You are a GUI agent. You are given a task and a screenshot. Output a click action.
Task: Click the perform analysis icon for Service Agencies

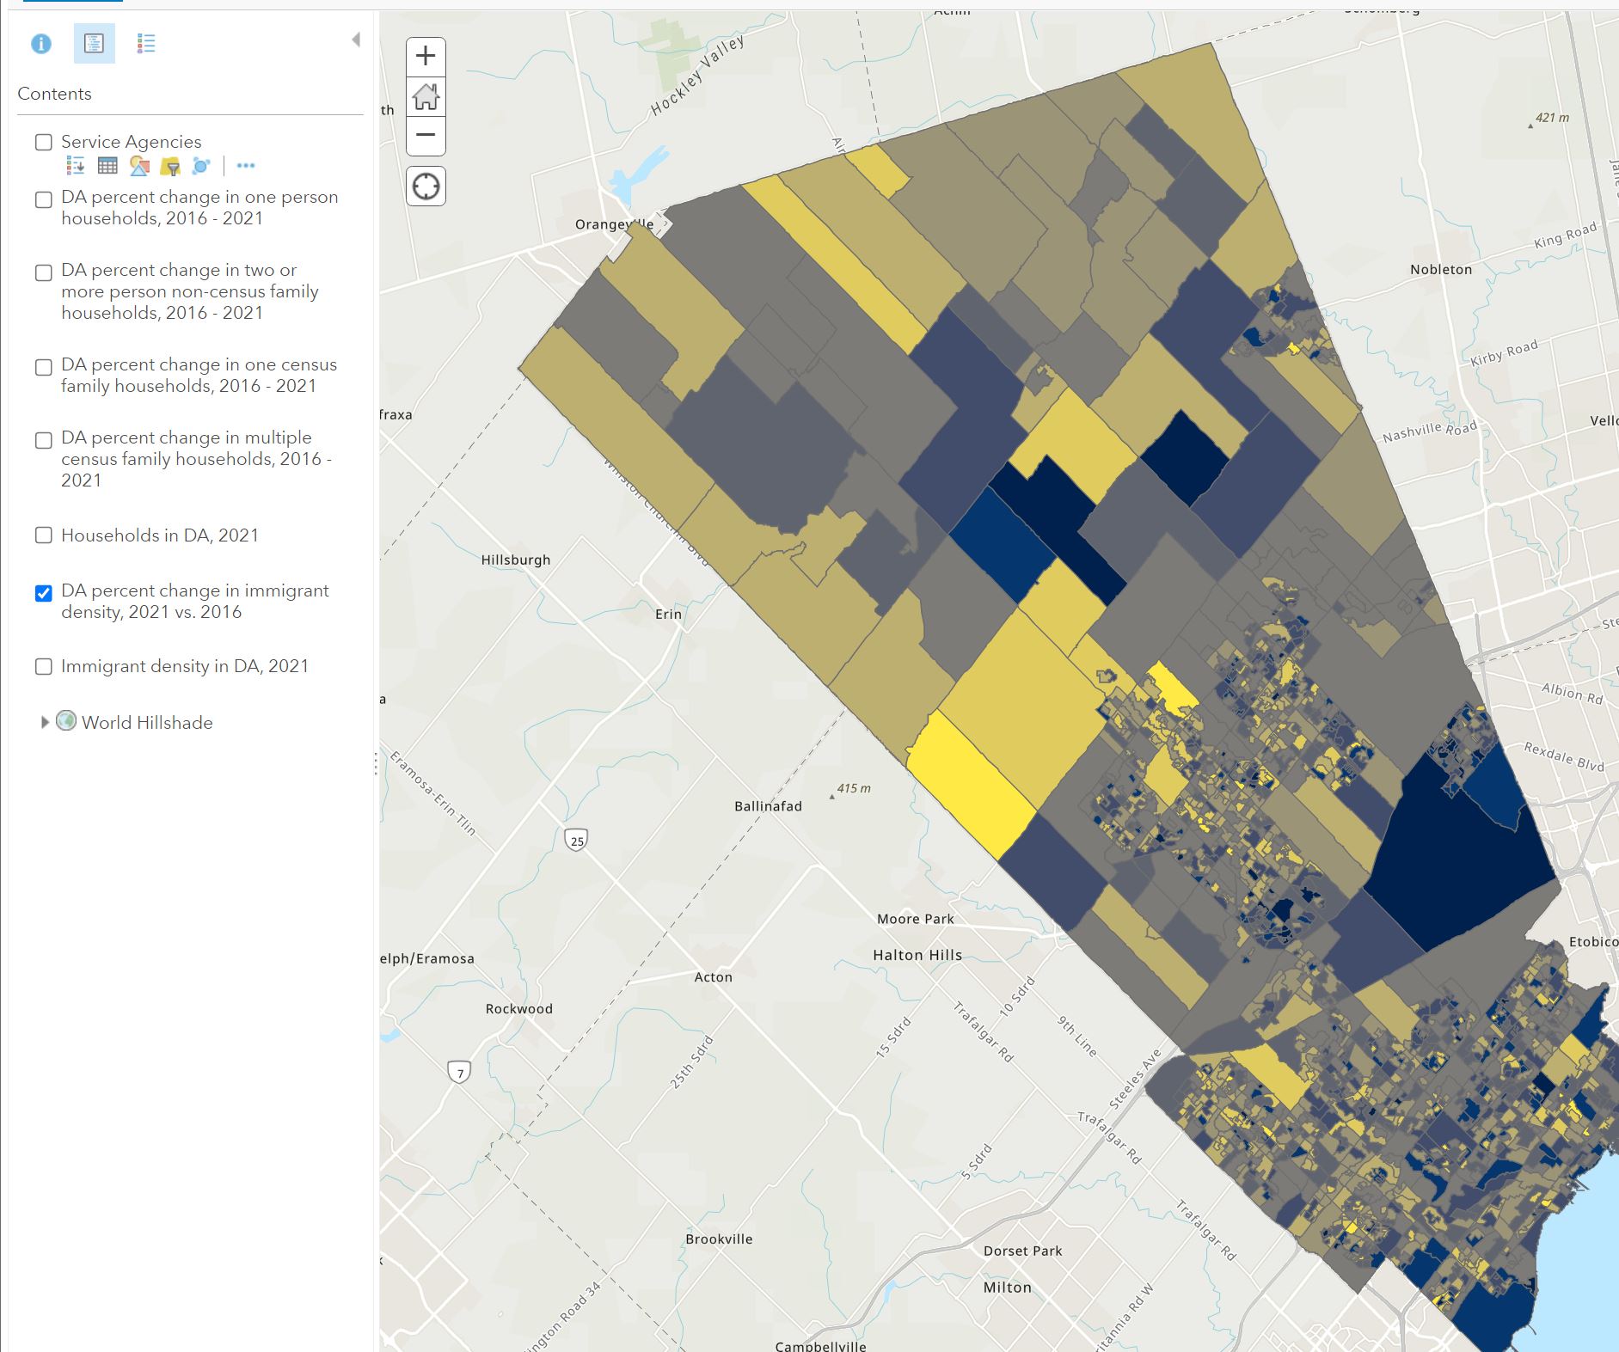pyautogui.click(x=200, y=168)
